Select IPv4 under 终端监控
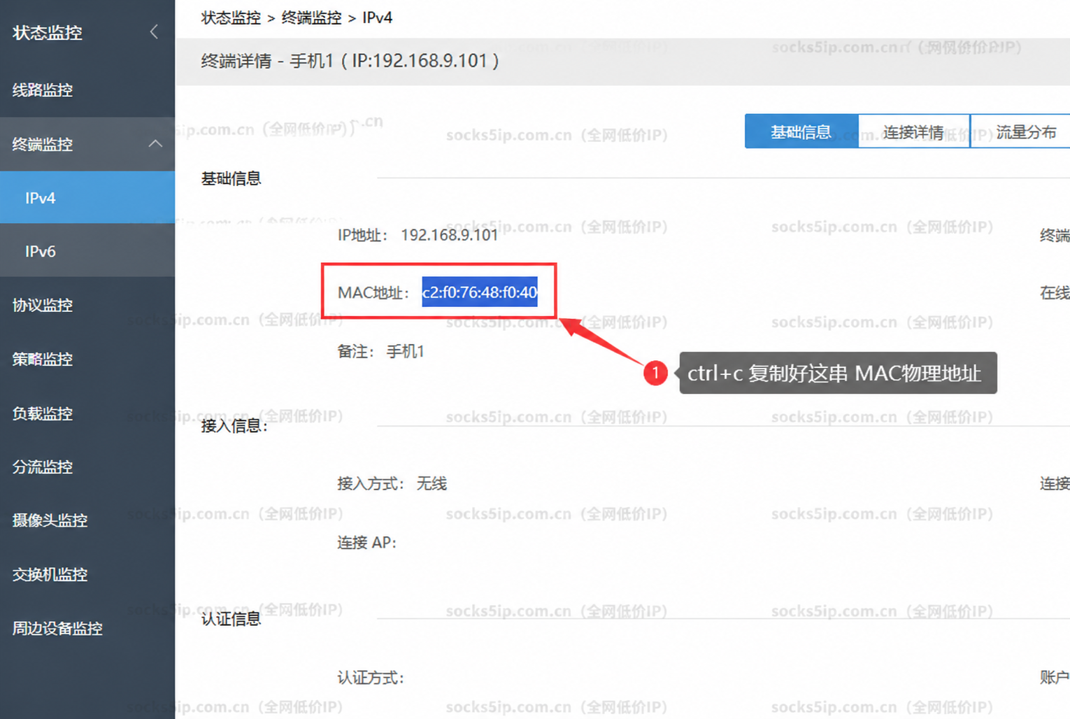The width and height of the screenshot is (1070, 719). pos(87,198)
